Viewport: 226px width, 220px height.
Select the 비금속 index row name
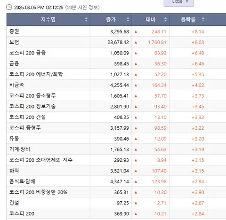pyautogui.click(x=16, y=85)
